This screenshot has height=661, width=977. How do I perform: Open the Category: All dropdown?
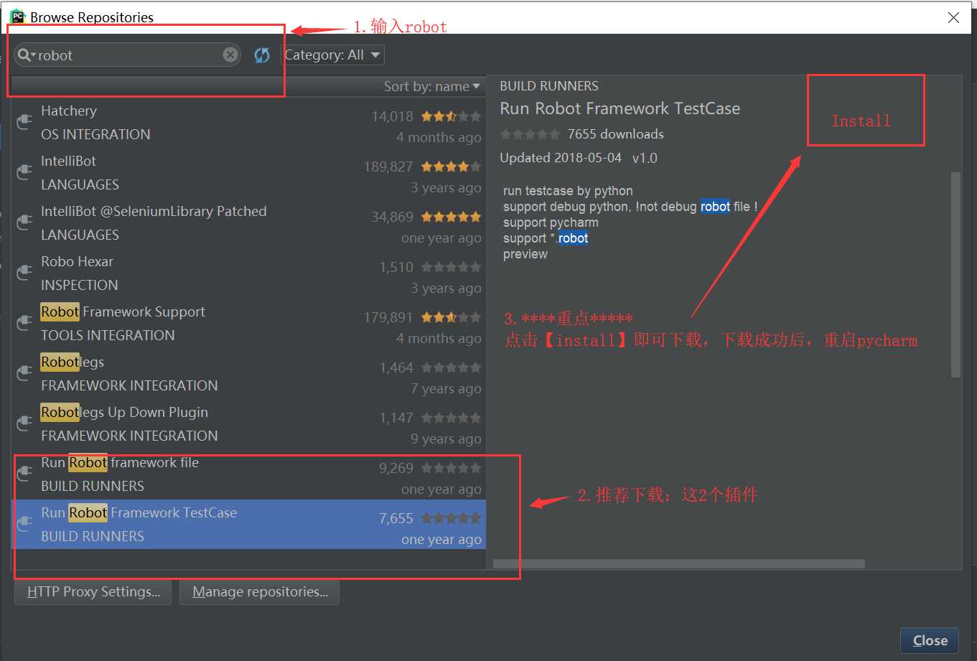tap(332, 55)
